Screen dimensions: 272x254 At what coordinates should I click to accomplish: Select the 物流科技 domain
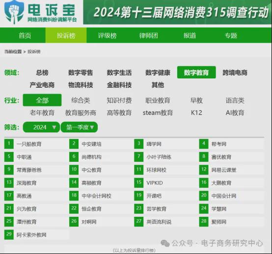(x=81, y=85)
